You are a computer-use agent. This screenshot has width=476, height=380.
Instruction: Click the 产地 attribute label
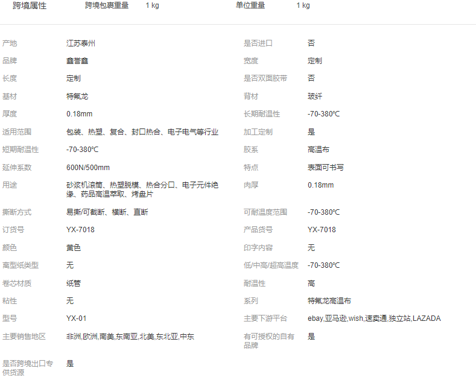coord(10,43)
